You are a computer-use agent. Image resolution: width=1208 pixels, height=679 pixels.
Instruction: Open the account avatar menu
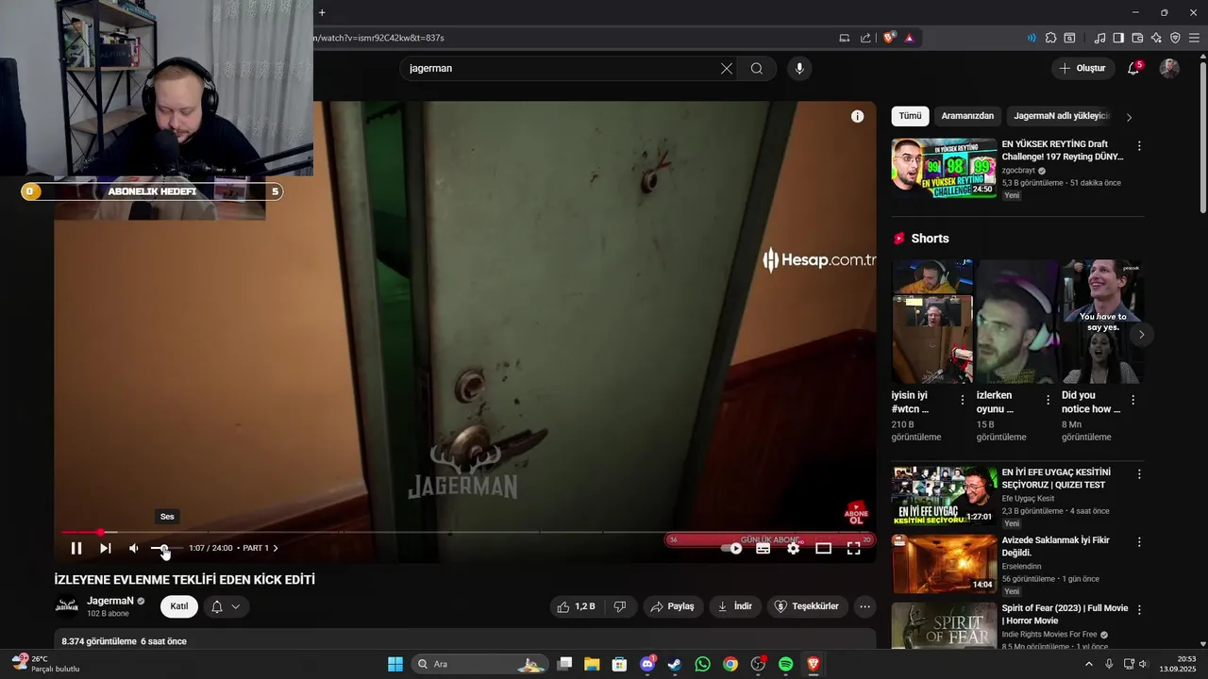click(1169, 68)
